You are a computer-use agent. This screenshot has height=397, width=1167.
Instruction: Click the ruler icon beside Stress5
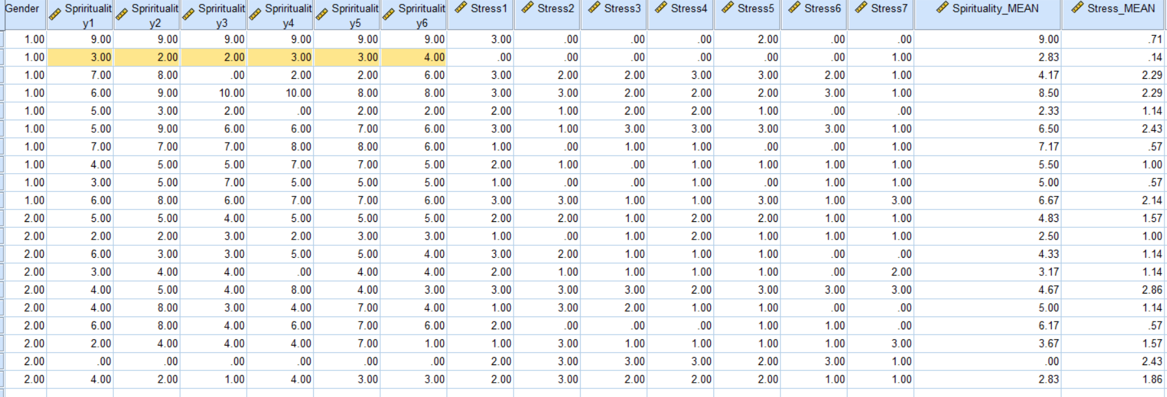[x=728, y=8]
